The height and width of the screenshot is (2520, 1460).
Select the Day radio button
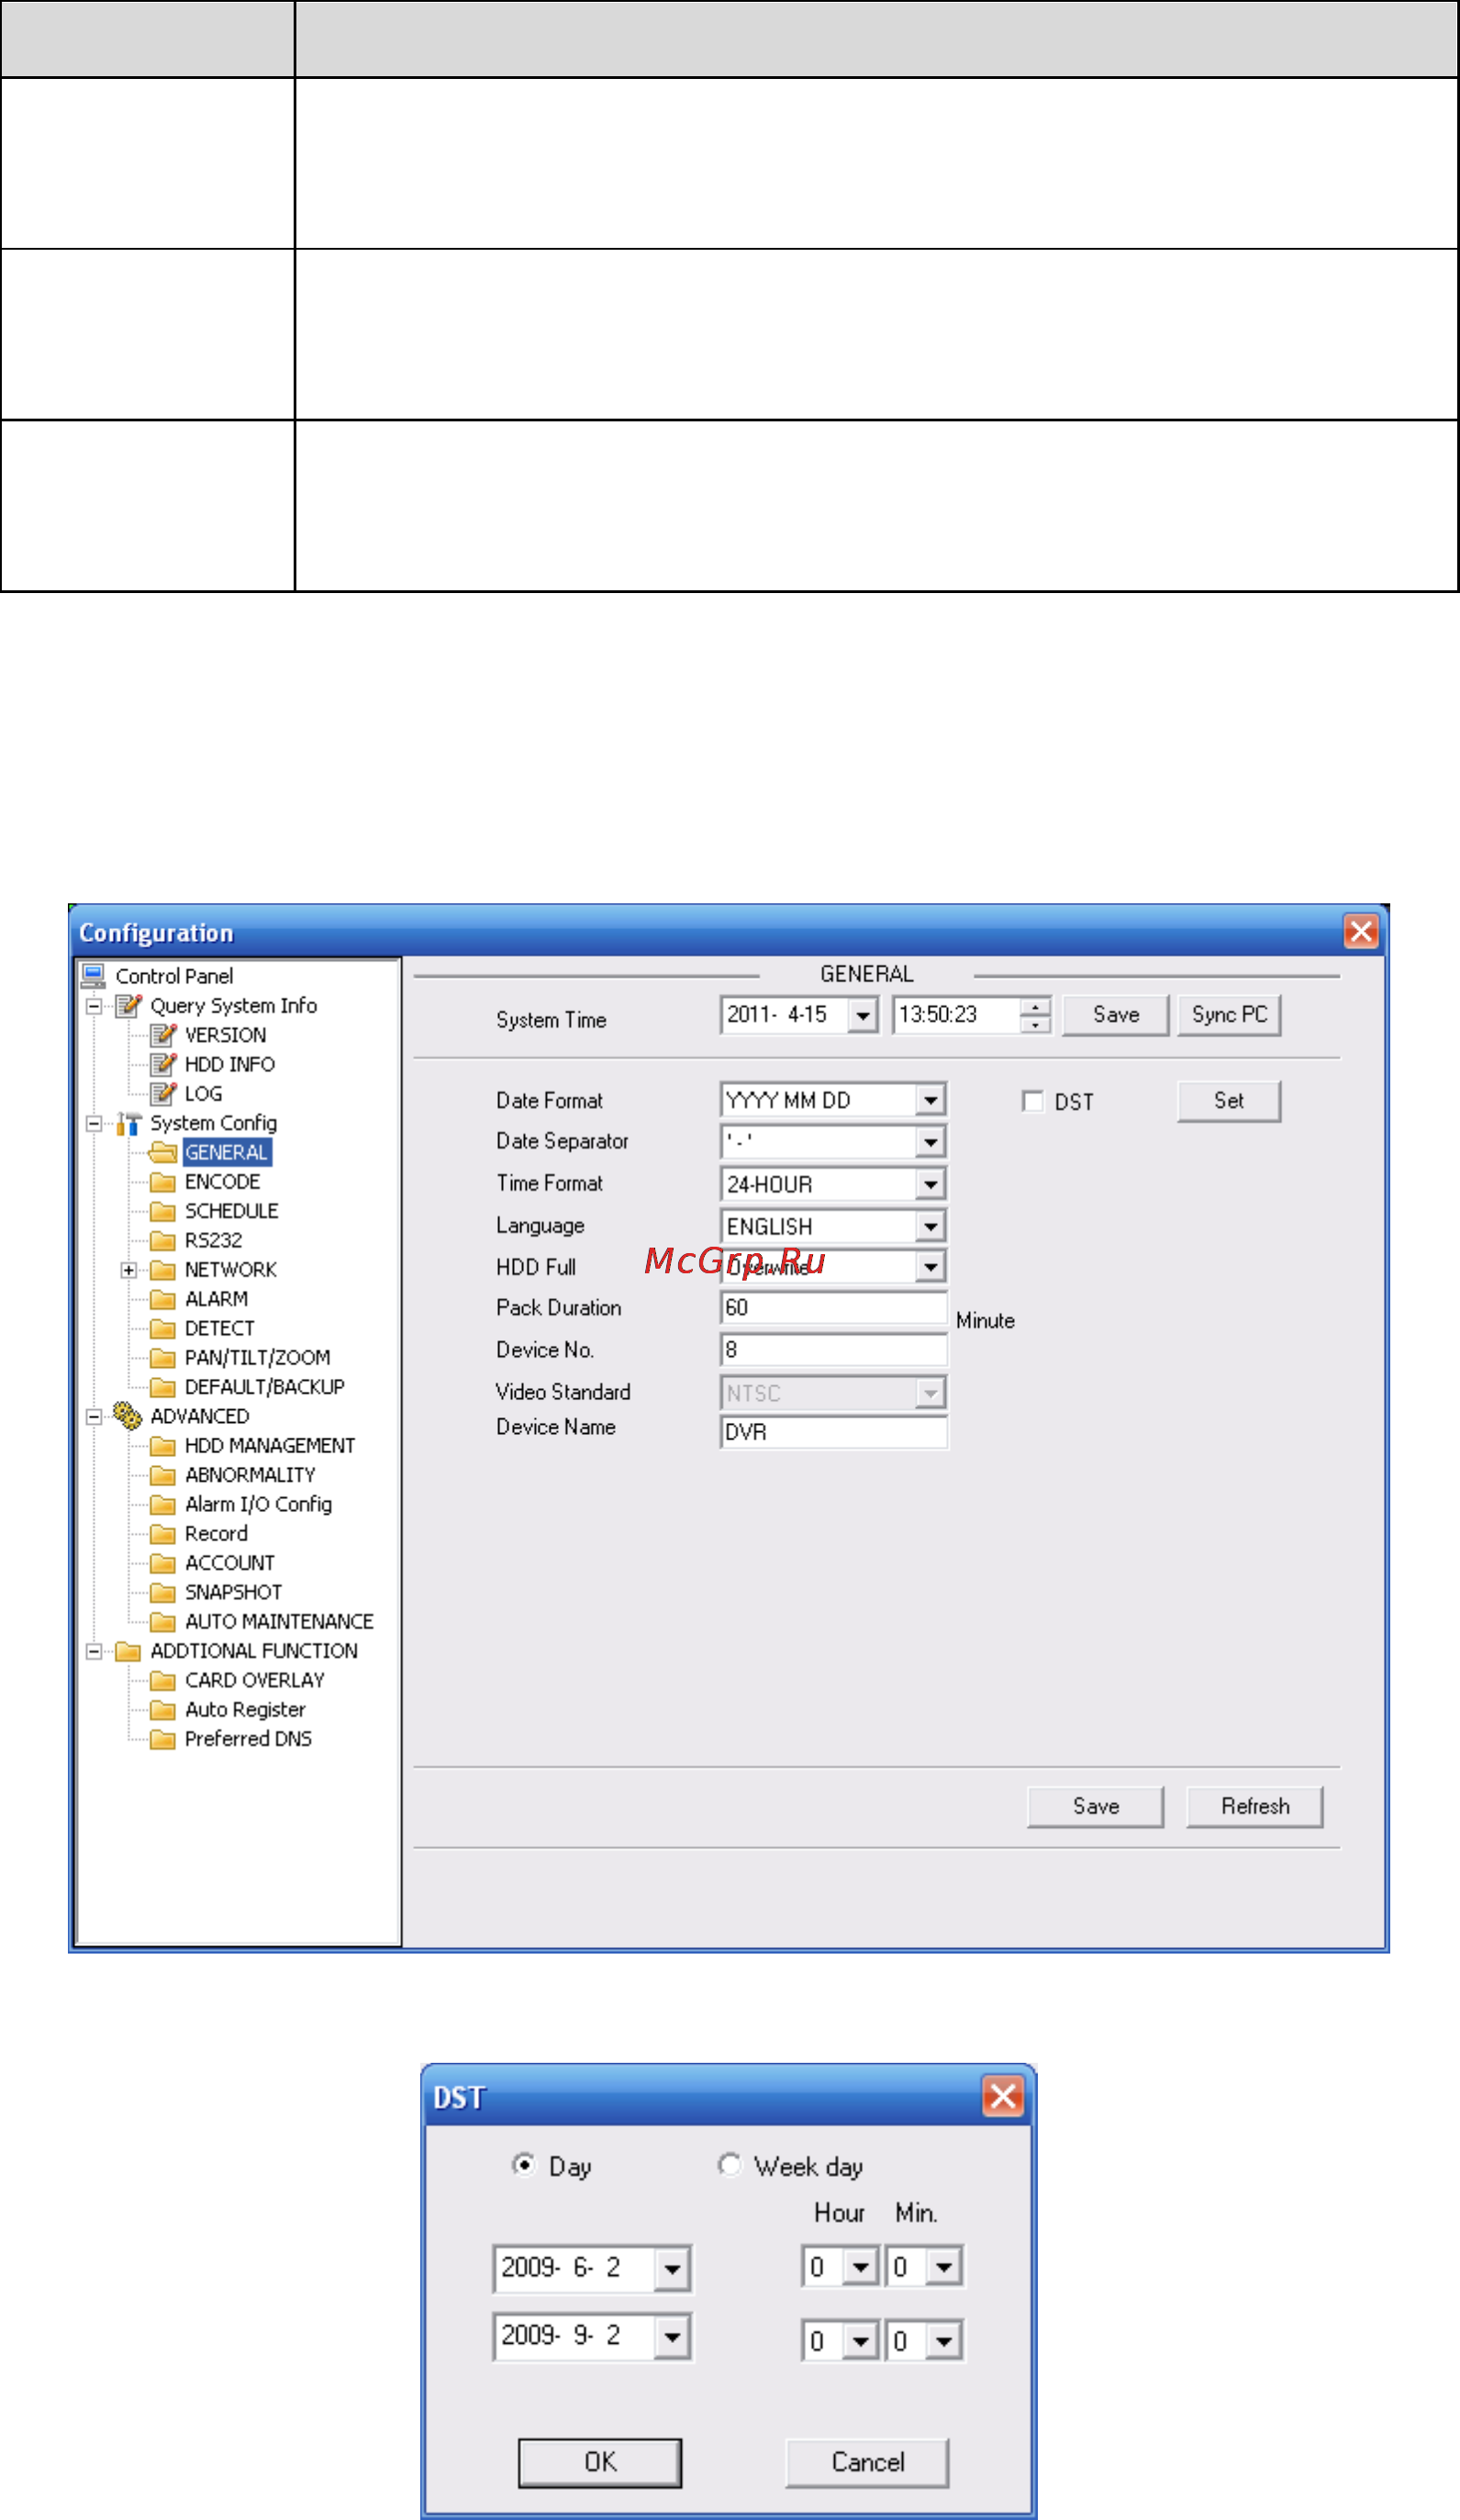pyautogui.click(x=524, y=2165)
